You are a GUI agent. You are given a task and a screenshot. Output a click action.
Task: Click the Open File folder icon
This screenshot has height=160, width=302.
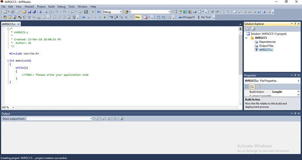click(x=24, y=12)
